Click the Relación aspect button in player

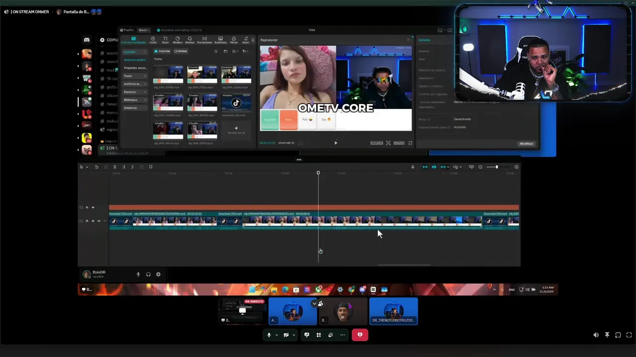[399, 143]
